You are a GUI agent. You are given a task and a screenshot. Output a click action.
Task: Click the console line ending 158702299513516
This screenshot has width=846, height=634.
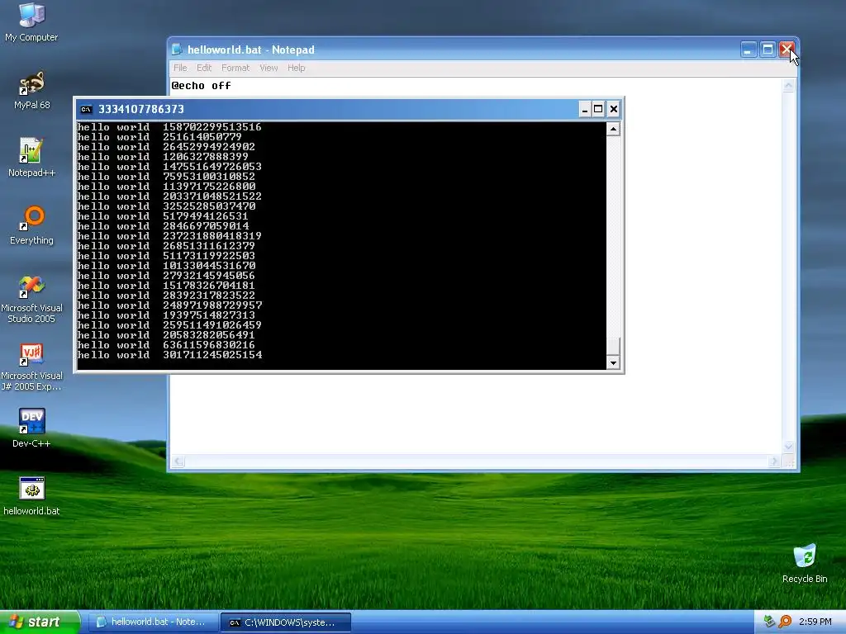pyautogui.click(x=169, y=127)
